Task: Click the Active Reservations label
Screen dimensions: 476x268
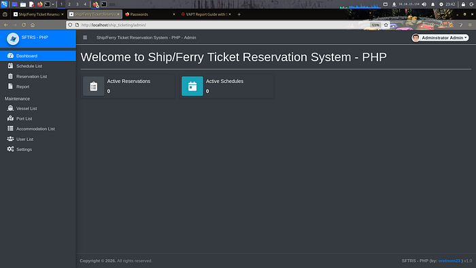Action: pyautogui.click(x=129, y=82)
